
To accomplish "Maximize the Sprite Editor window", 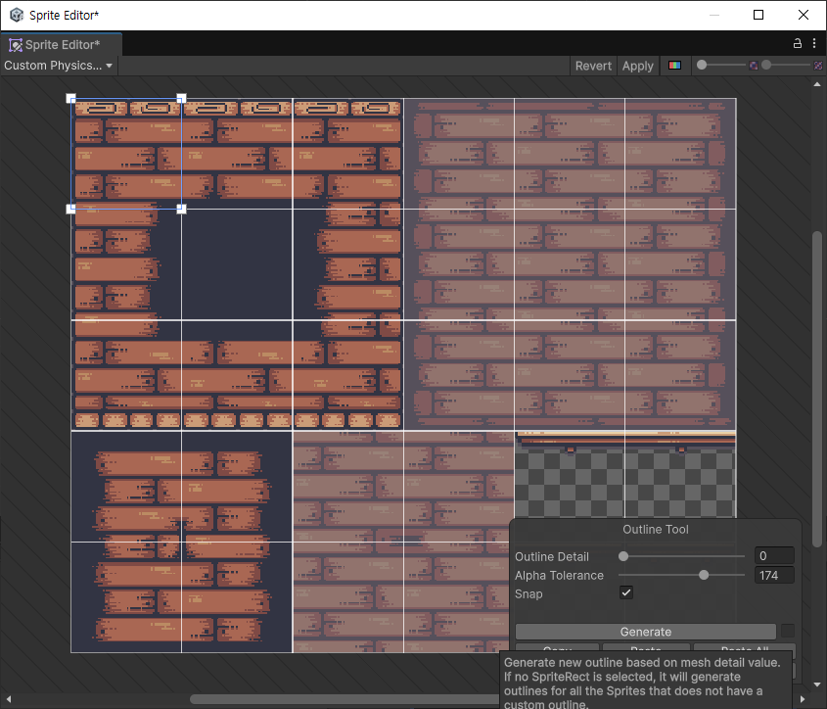I will 758,15.
